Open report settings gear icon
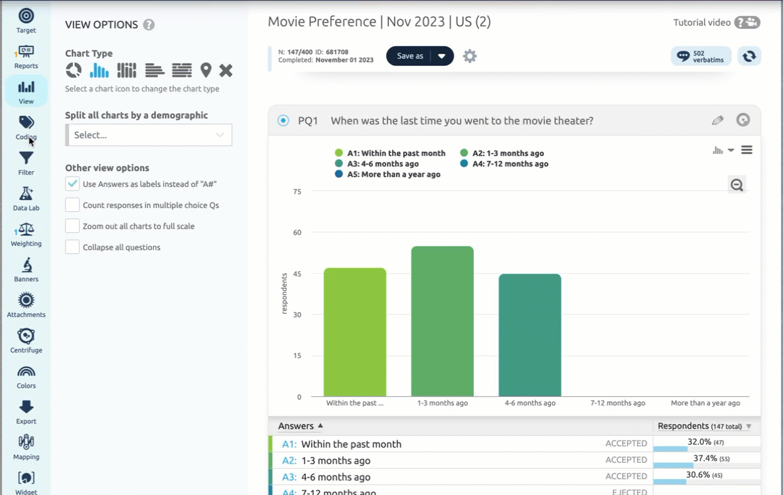Viewport: 783px width, 495px height. [469, 56]
